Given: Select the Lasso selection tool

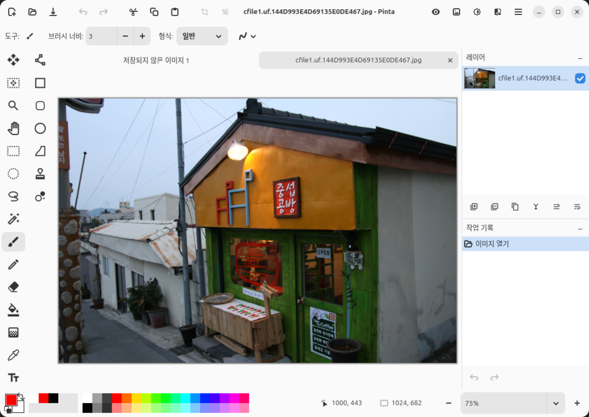Looking at the screenshot, I should click(x=13, y=197).
